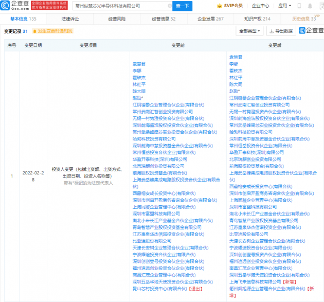The width and height of the screenshot is (324, 302).
Task: Open 上海飞来信息科技有限公司 marked 新增
Action: coord(255,282)
